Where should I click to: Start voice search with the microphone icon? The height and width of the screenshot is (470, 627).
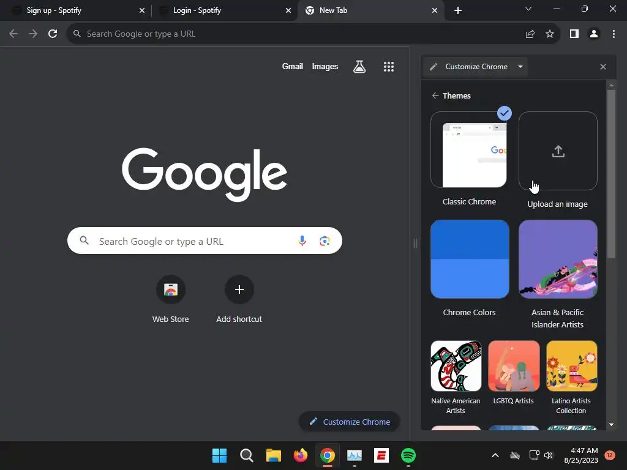point(302,241)
